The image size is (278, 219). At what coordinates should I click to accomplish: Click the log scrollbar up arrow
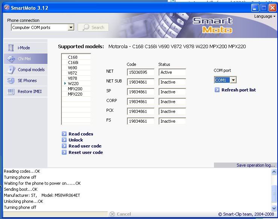[274, 172]
